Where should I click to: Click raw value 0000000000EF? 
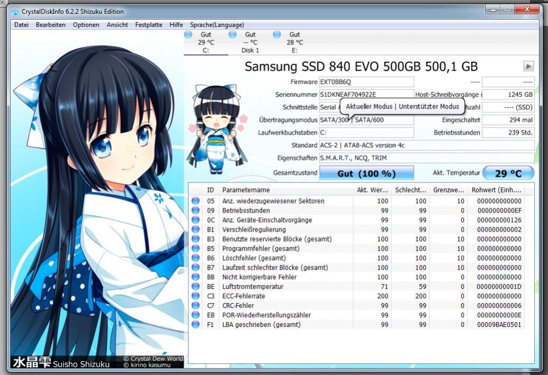point(499,211)
